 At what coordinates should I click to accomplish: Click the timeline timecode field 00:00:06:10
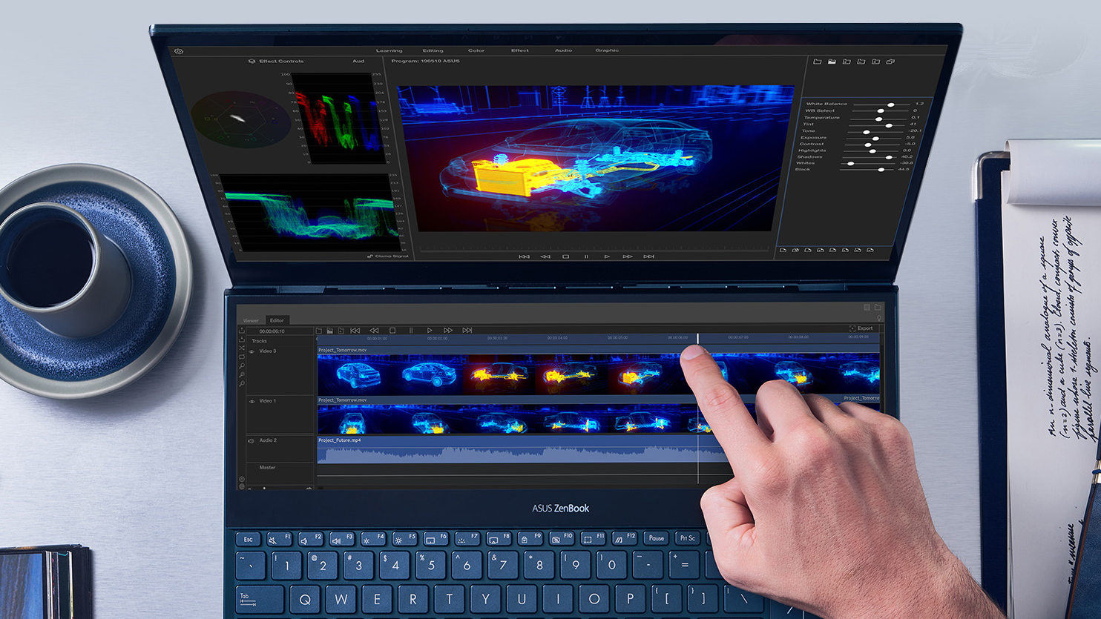tap(272, 331)
